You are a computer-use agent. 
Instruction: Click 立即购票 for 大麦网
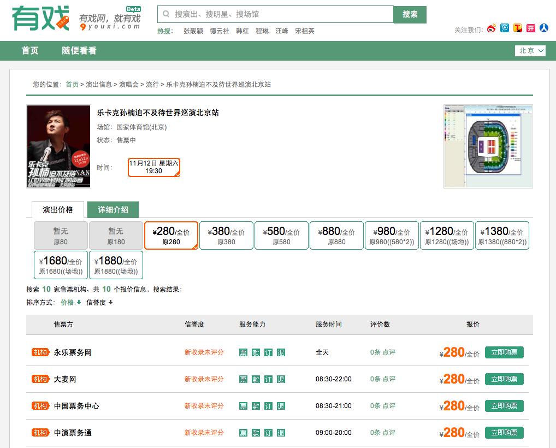[504, 379]
